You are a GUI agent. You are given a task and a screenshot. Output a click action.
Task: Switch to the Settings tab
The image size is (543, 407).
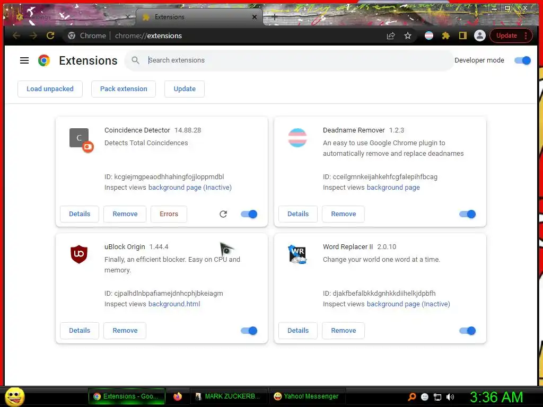69,17
